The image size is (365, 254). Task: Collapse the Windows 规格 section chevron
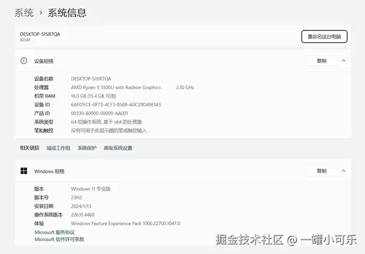344,171
